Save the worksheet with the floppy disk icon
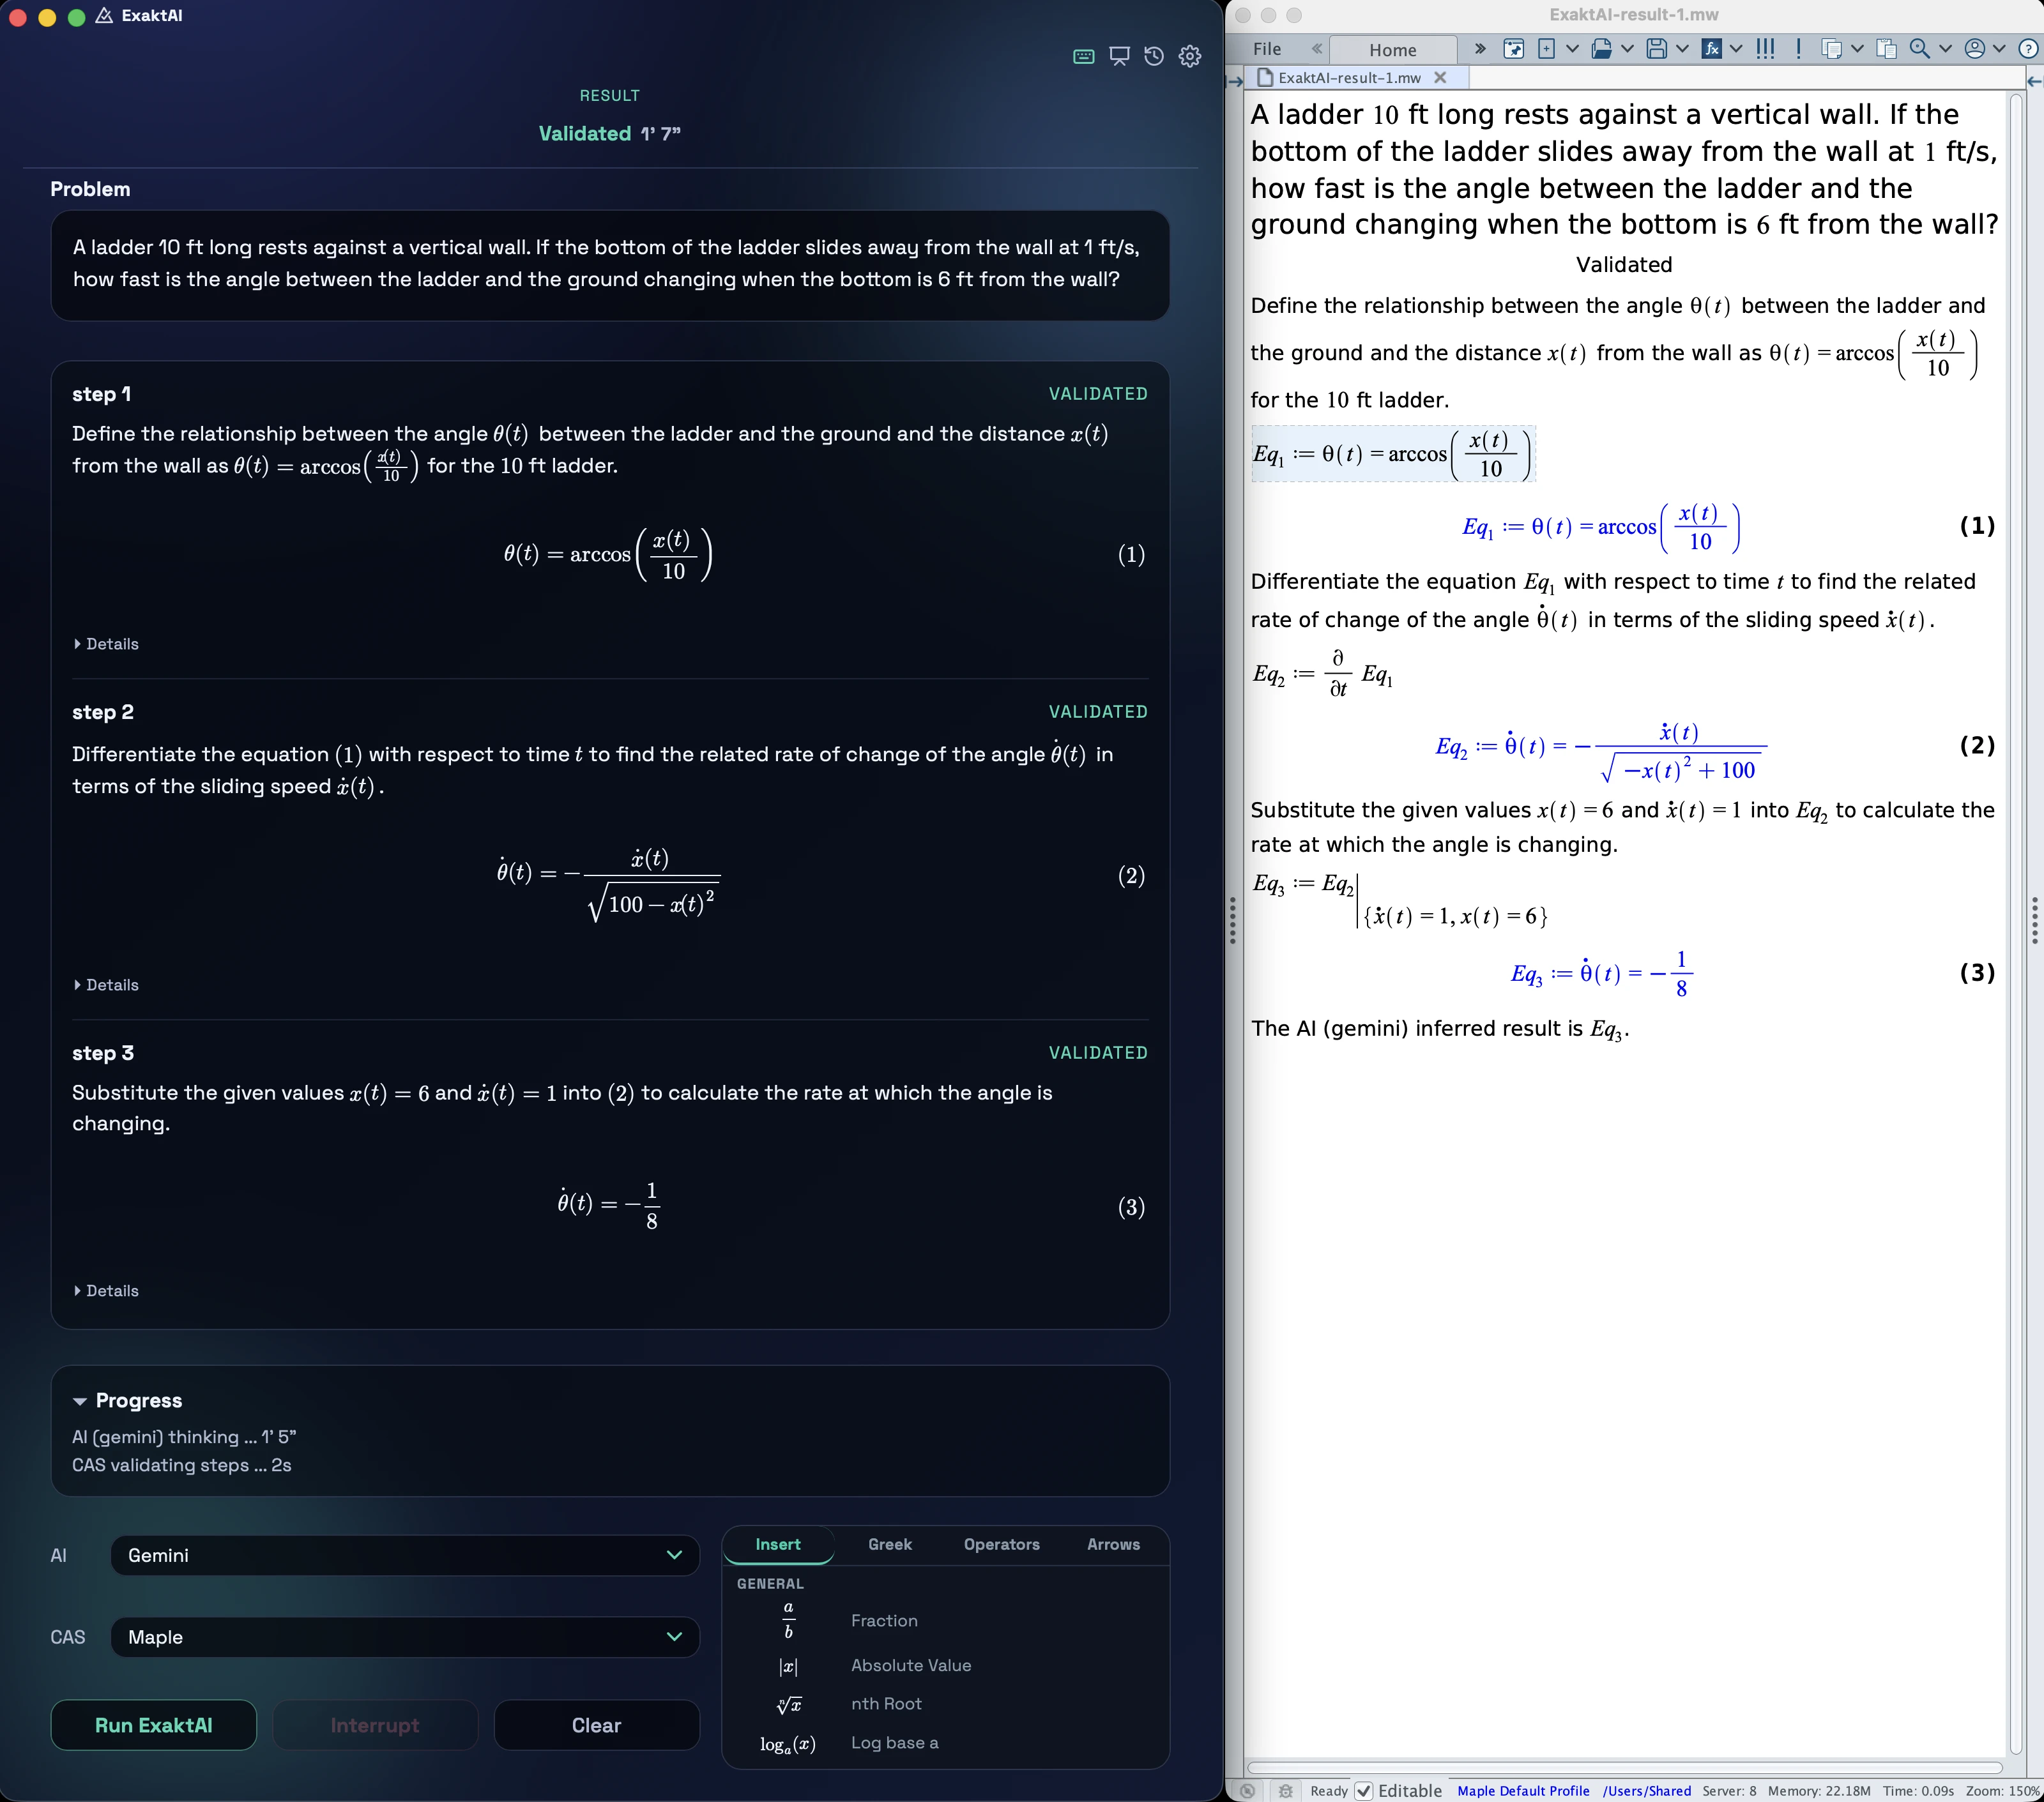 tap(1657, 49)
